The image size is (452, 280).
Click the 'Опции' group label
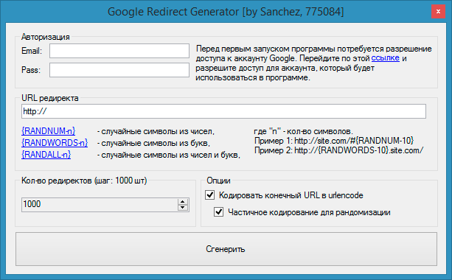218,181
